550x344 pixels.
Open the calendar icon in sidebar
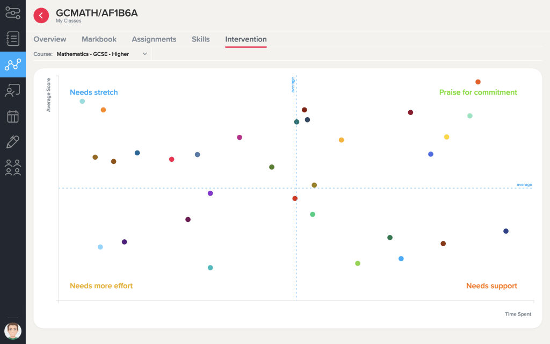(x=12, y=116)
